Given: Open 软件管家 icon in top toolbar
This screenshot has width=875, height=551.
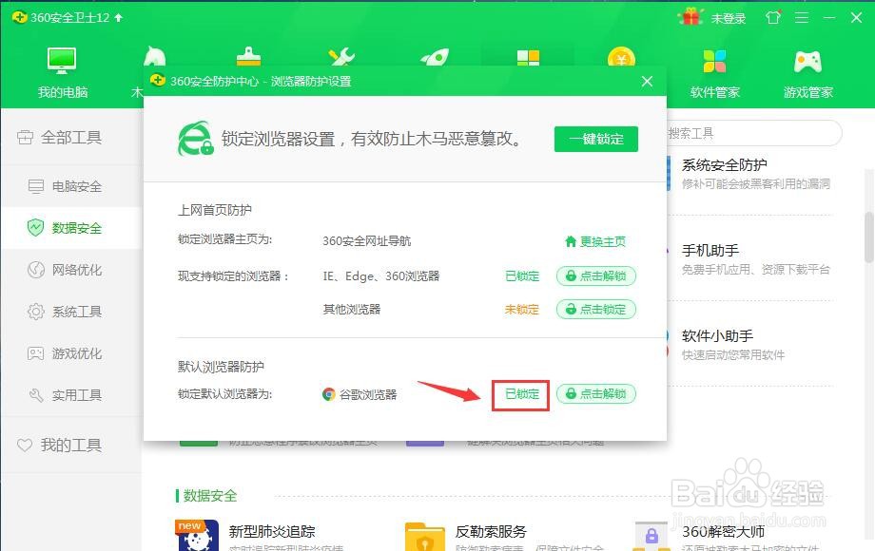Looking at the screenshot, I should click(x=714, y=62).
